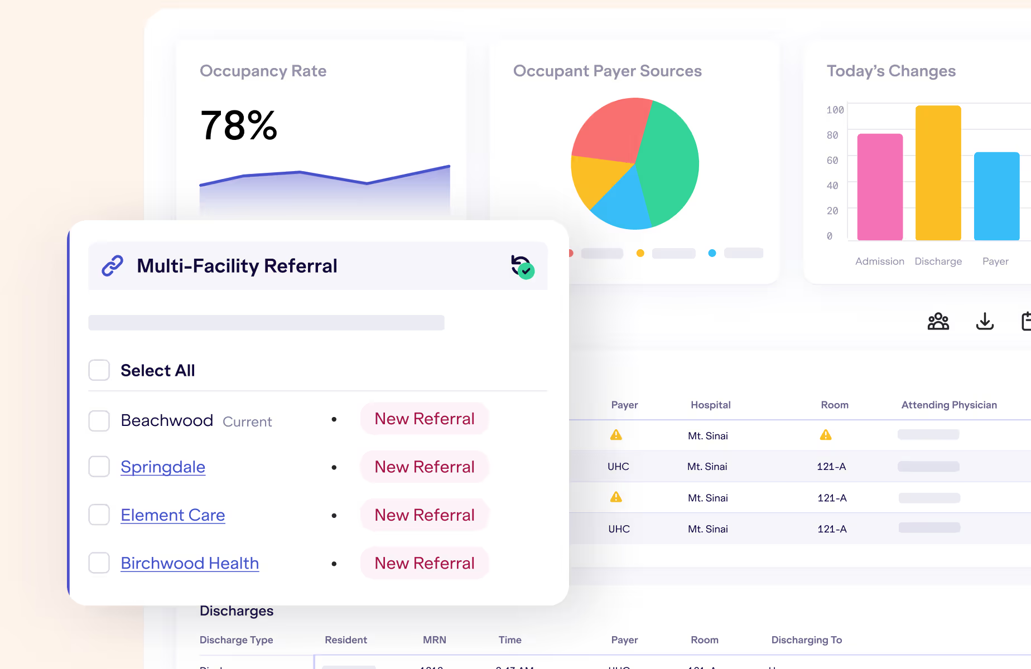Screen dimensions: 1031x669
Task: Open the group of people icon
Action: click(x=938, y=322)
